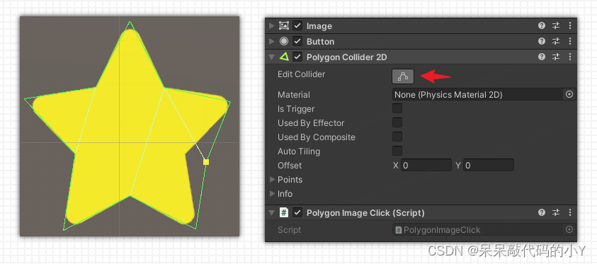Click the Used By Composite label
This screenshot has width=597, height=264.
coord(317,137)
